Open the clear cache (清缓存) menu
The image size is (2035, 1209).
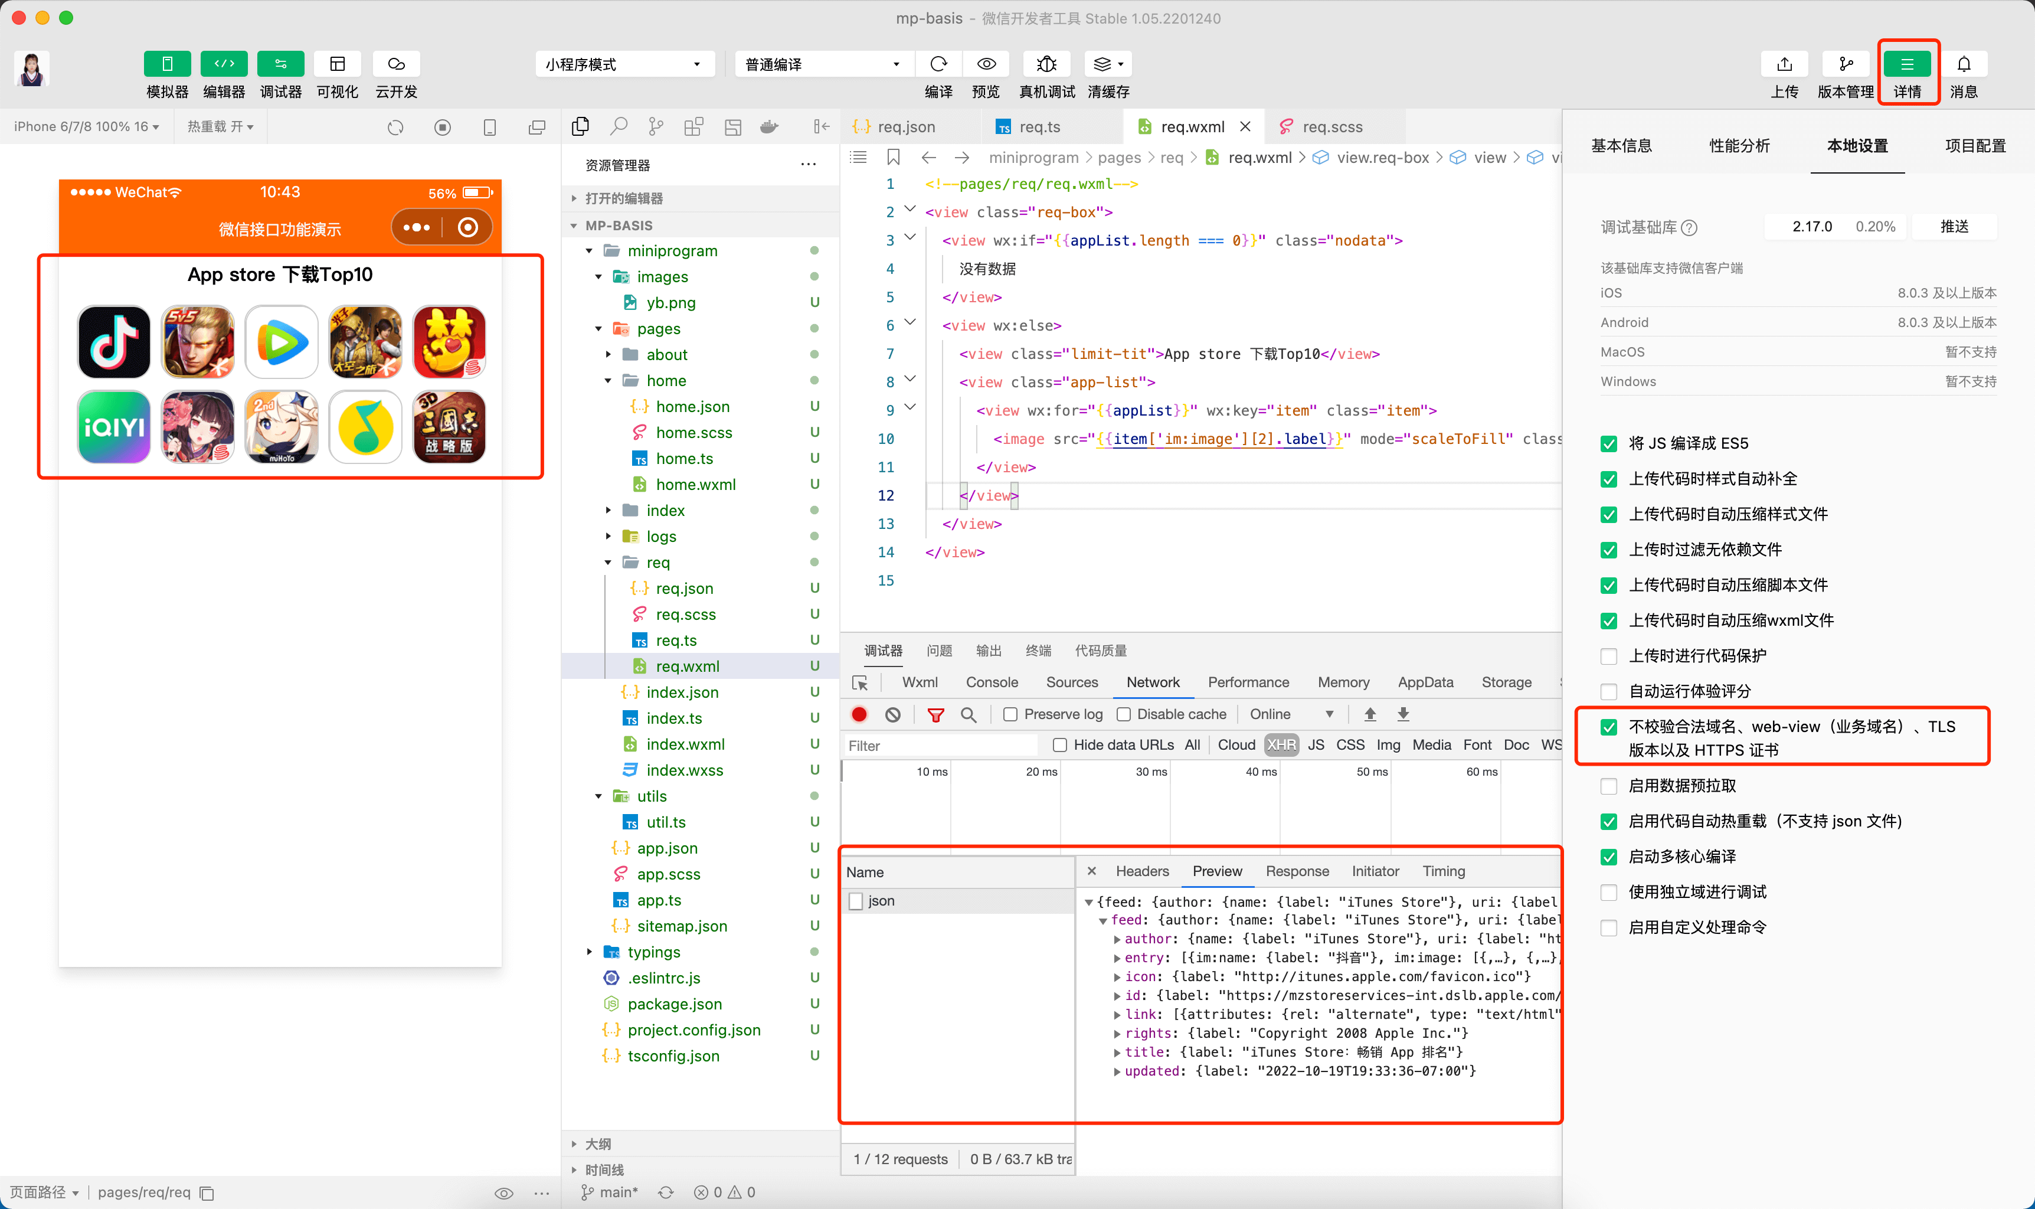[1107, 64]
